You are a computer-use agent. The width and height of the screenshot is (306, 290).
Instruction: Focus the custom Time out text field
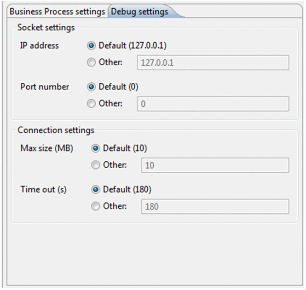(x=215, y=207)
